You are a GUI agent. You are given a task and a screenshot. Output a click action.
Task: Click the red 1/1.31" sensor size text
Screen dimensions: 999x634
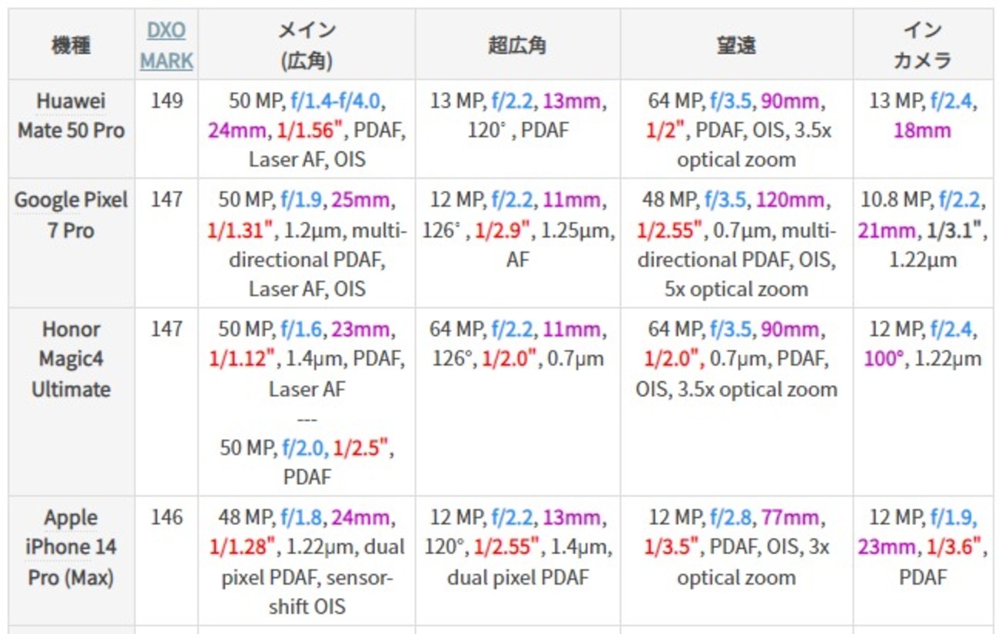coord(242,230)
